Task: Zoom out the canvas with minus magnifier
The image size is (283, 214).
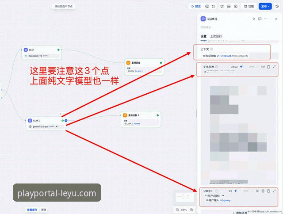Action: (x=177, y=210)
